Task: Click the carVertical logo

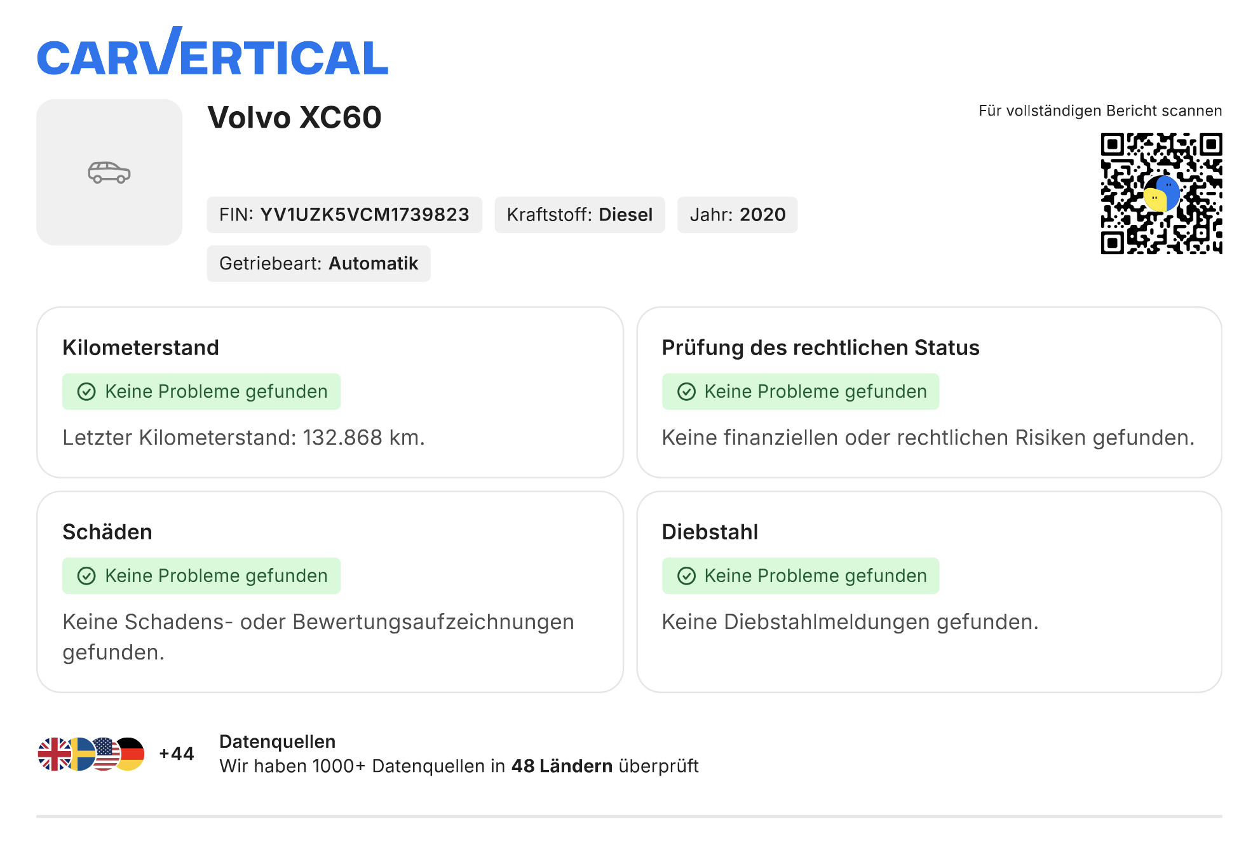Action: click(x=212, y=51)
